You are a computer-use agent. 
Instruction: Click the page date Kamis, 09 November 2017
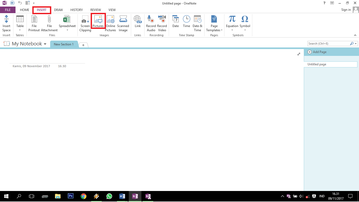(31, 66)
